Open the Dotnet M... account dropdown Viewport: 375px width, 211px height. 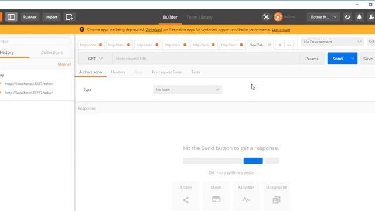323,17
